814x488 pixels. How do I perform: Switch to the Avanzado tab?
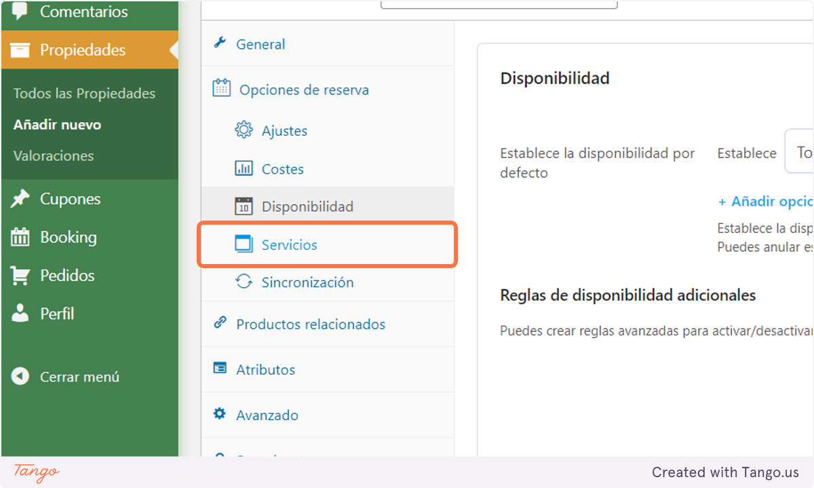click(328, 415)
